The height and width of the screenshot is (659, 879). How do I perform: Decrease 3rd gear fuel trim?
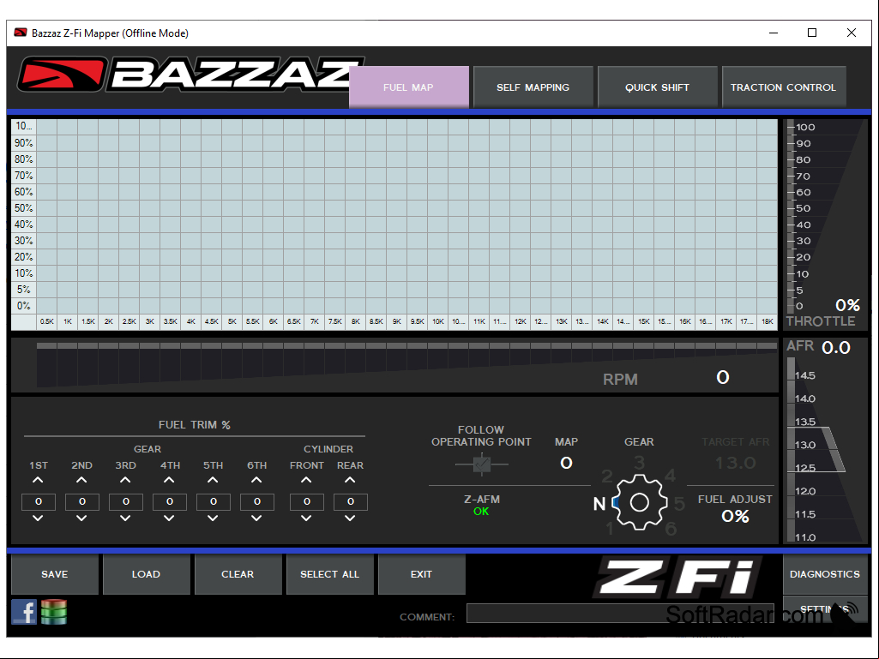pos(125,518)
